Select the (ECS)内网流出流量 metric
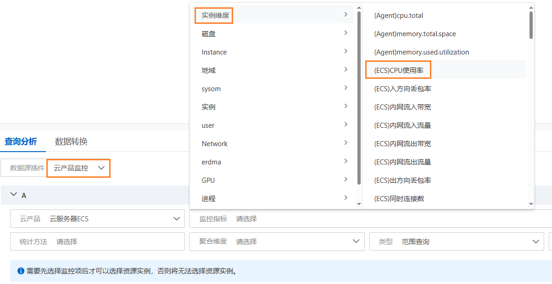This screenshot has width=552, height=284. coord(445,162)
